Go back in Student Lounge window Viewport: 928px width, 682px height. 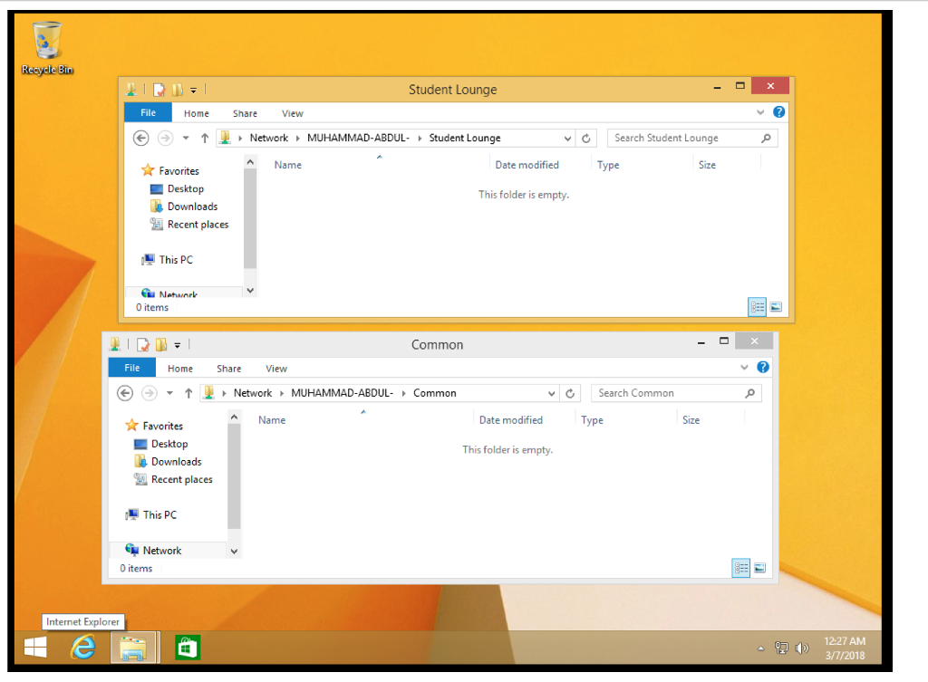tap(140, 138)
